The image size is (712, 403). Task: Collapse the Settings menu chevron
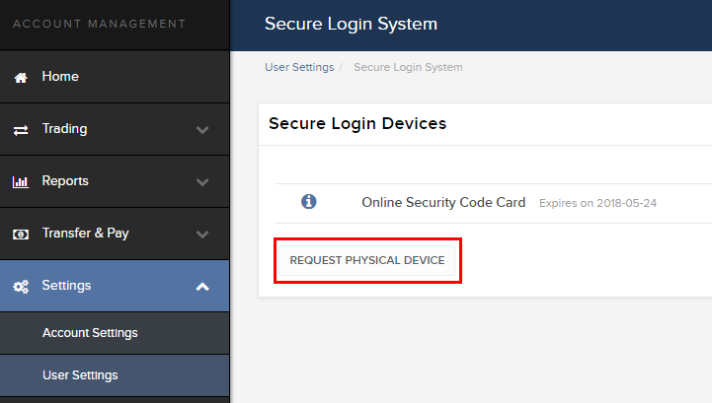[202, 287]
